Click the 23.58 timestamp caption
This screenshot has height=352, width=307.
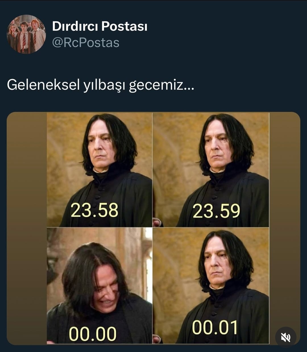(94, 210)
